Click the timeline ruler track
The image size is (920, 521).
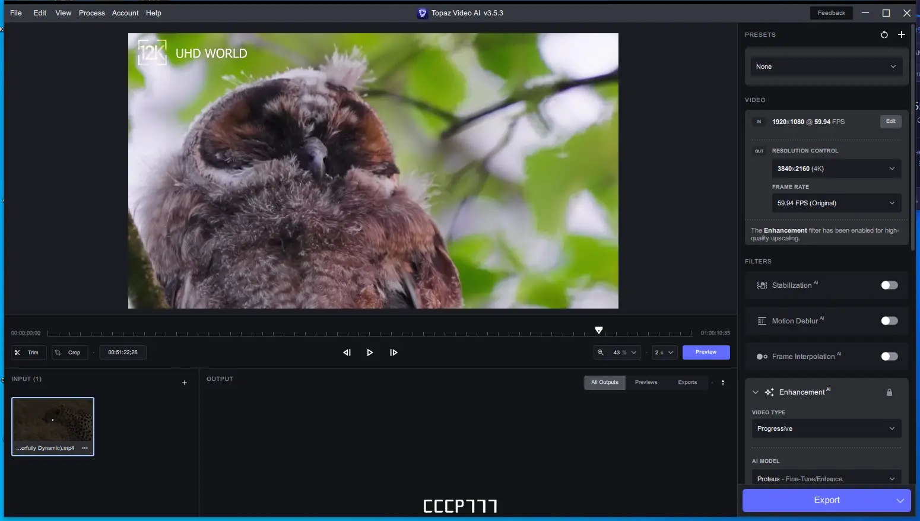[x=370, y=333]
